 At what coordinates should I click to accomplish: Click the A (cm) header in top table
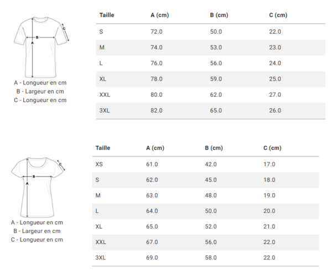click(160, 15)
